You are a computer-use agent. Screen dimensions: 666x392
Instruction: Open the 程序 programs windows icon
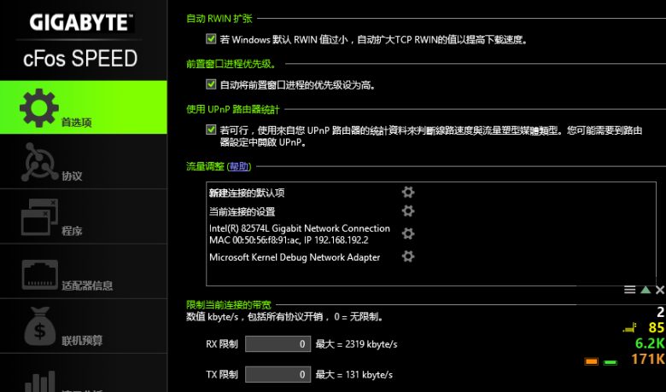click(x=39, y=217)
